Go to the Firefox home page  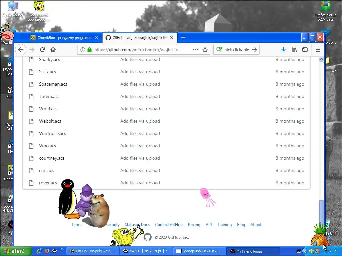(53, 50)
